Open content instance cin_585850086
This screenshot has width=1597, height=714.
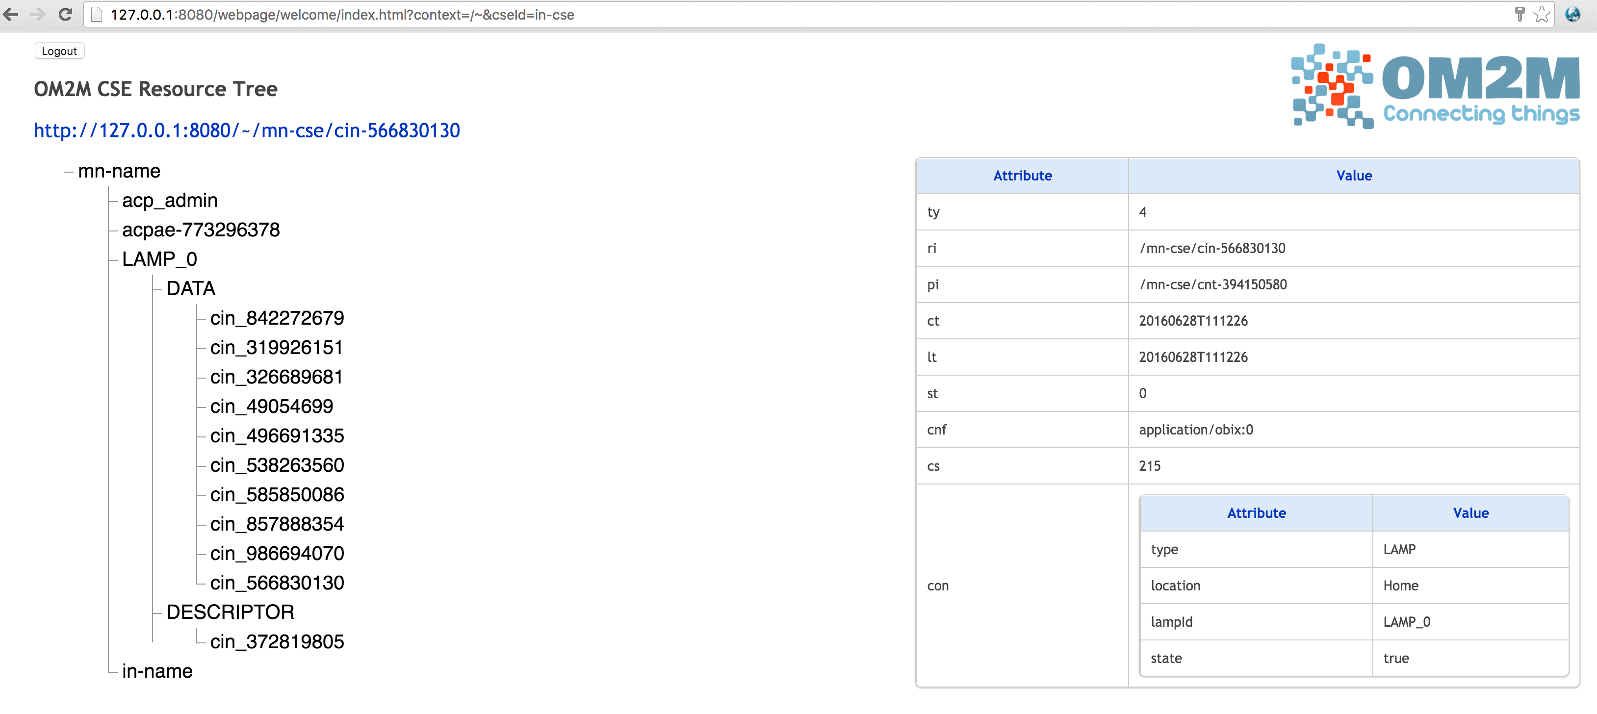coord(277,495)
